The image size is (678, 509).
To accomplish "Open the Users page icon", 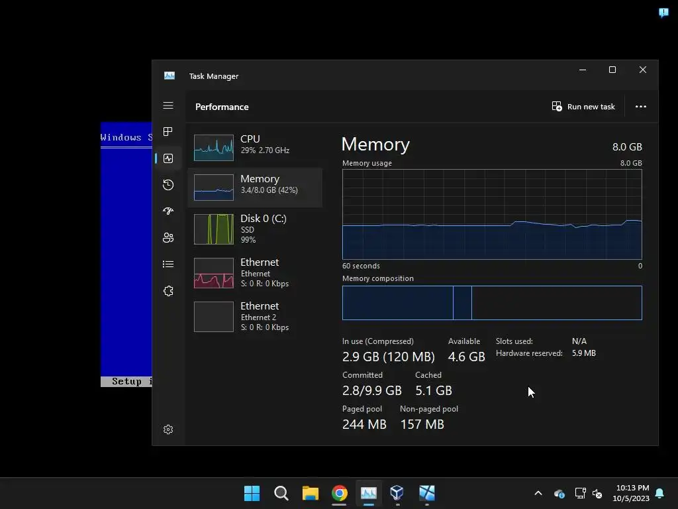I will point(168,238).
